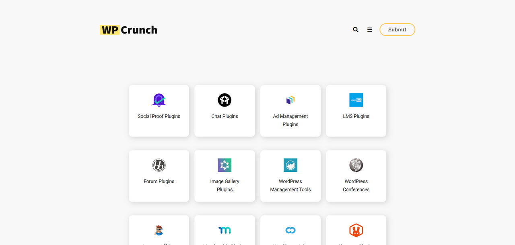Open the LMS Plugins text link
Viewport: 515px width, 245px height.
[x=356, y=116]
